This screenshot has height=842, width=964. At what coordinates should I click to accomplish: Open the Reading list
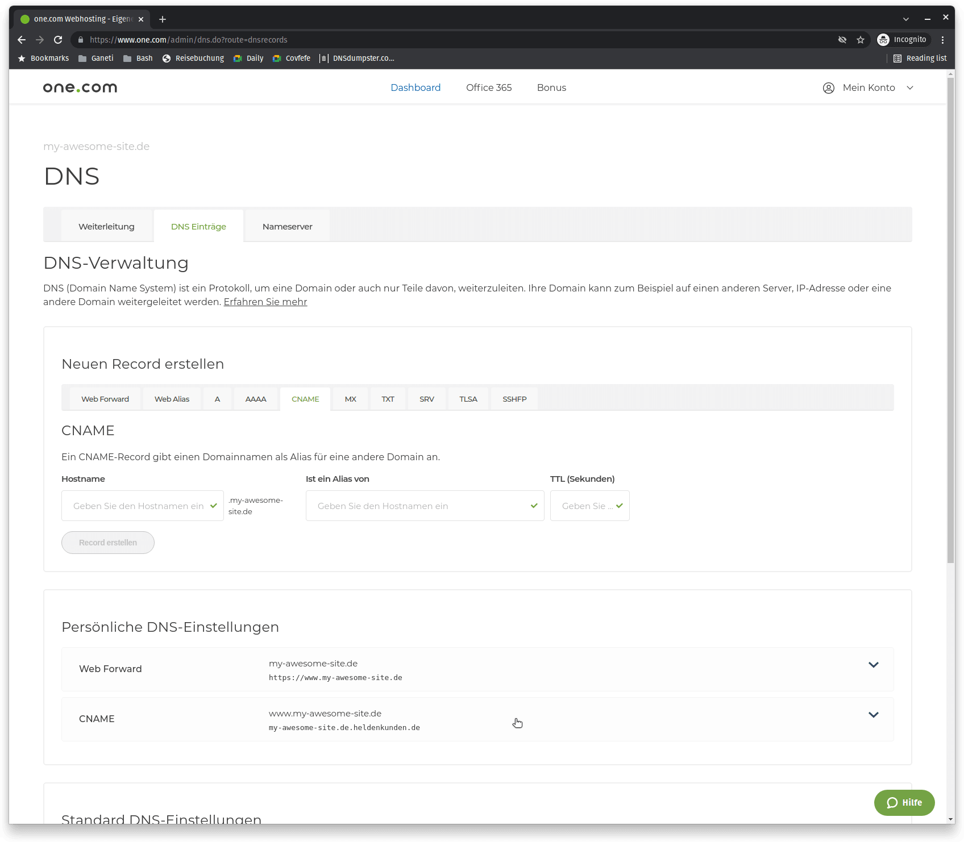coord(920,59)
